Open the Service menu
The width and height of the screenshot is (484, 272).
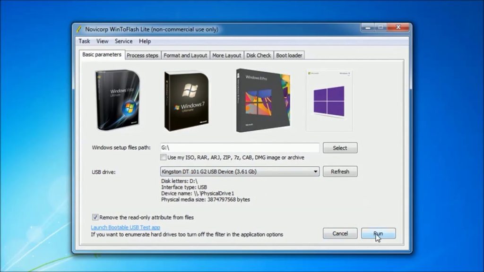[x=123, y=41]
